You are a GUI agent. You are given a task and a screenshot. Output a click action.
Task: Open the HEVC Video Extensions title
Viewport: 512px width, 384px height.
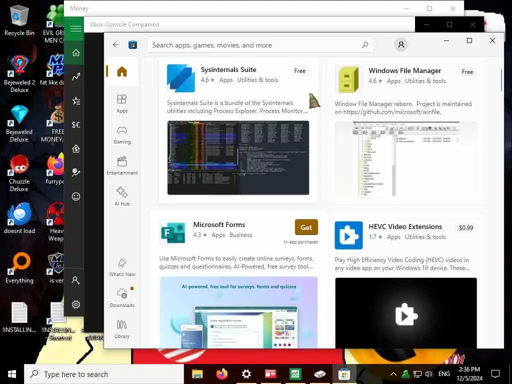405,226
